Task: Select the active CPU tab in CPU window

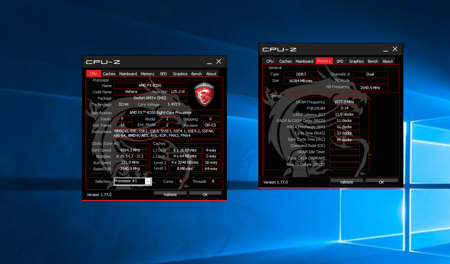Action: click(93, 73)
